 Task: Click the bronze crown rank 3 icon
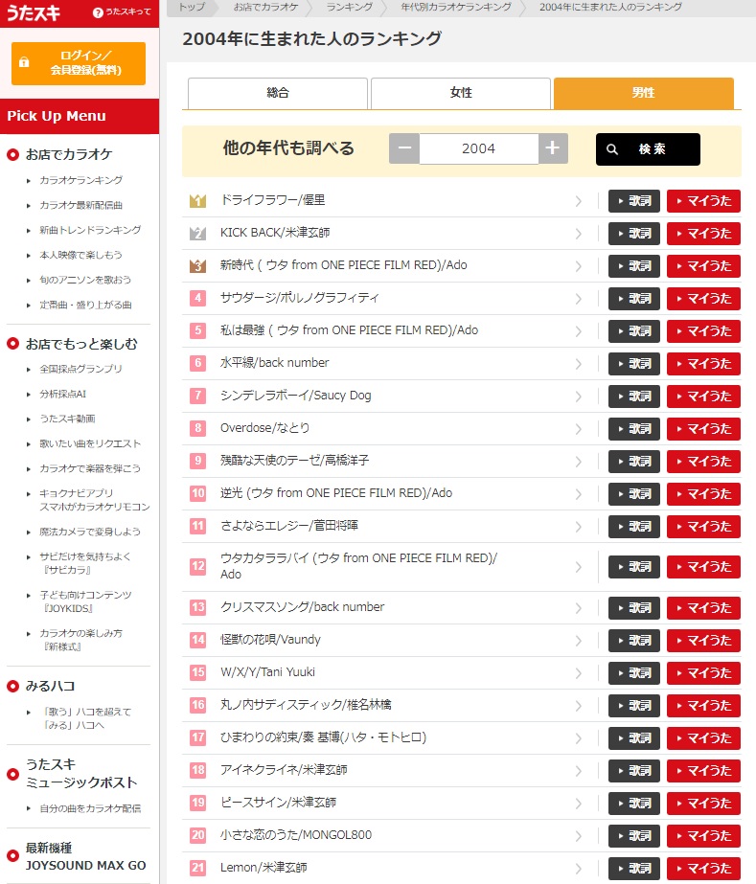pos(197,265)
